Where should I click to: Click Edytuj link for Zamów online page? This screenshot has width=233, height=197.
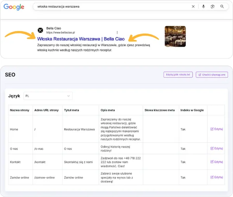pos(217,177)
